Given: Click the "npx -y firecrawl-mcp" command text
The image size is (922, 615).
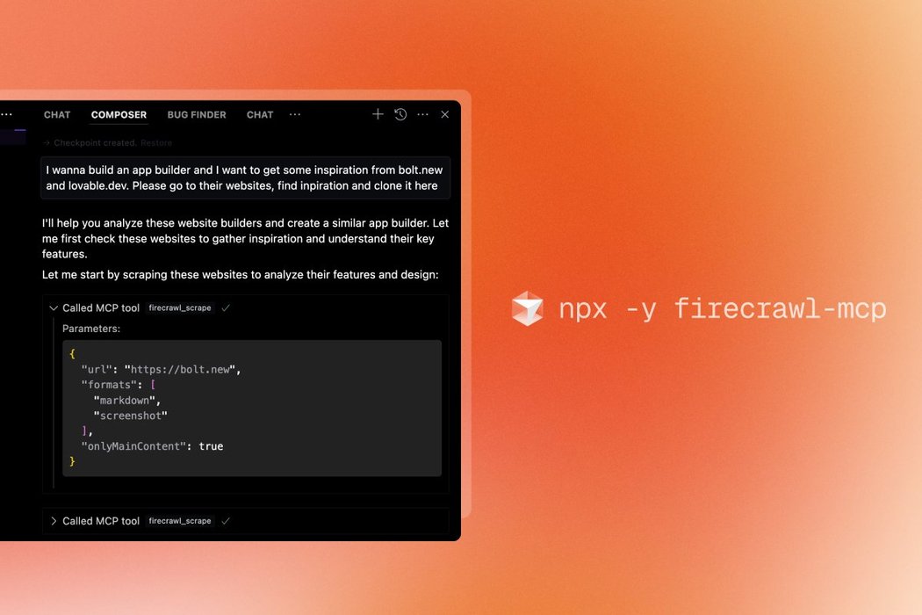Looking at the screenshot, I should pyautogui.click(x=722, y=308).
